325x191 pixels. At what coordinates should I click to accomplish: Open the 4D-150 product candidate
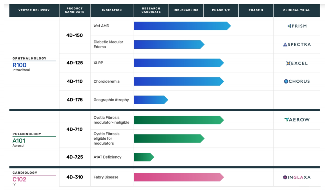click(75, 35)
